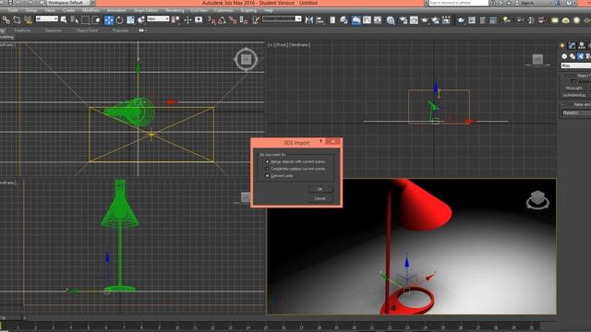This screenshot has width=591, height=332.
Task: Activate the Select and Manipulate tool
Action: (187, 20)
